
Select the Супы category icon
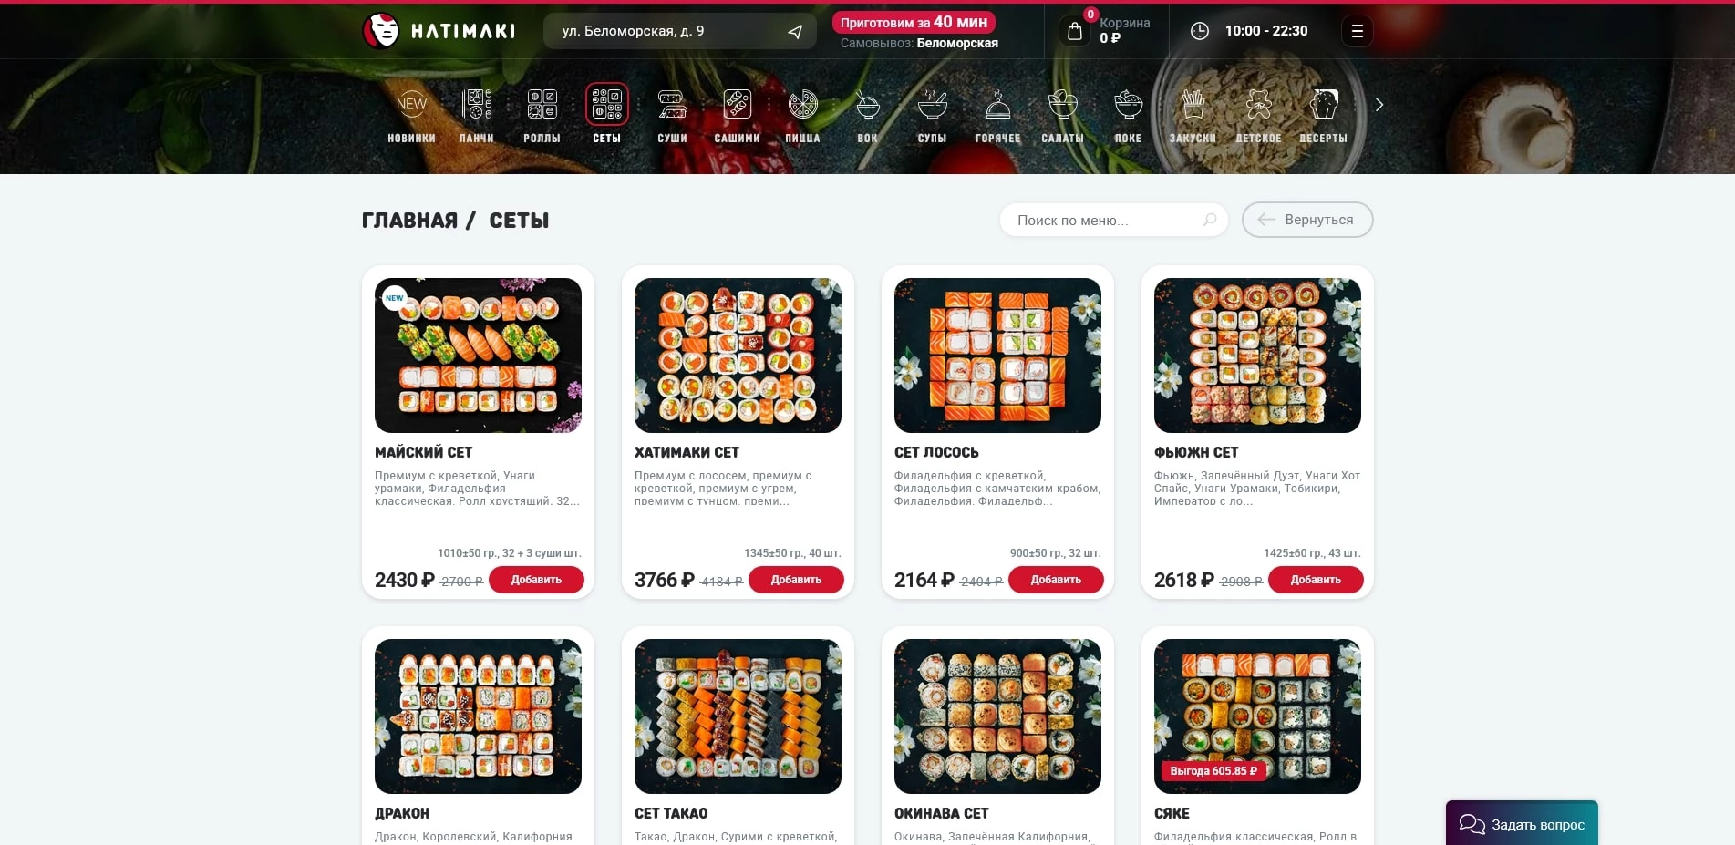point(932,104)
